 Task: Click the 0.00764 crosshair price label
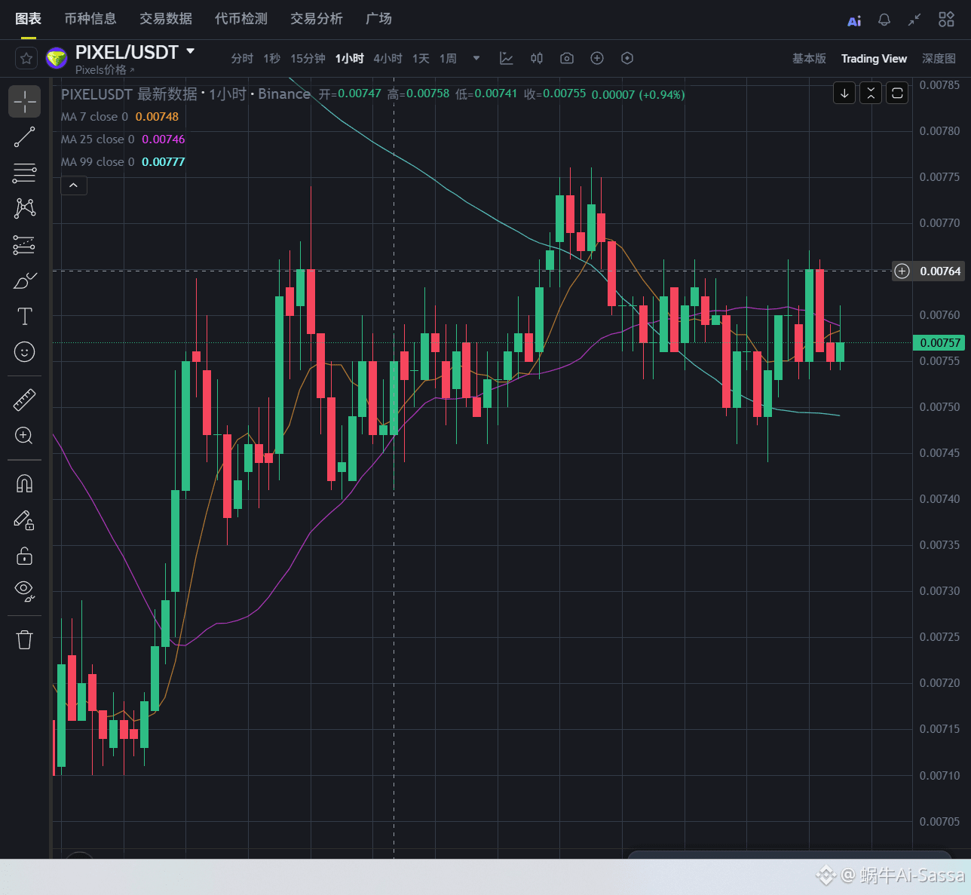pyautogui.click(x=940, y=271)
